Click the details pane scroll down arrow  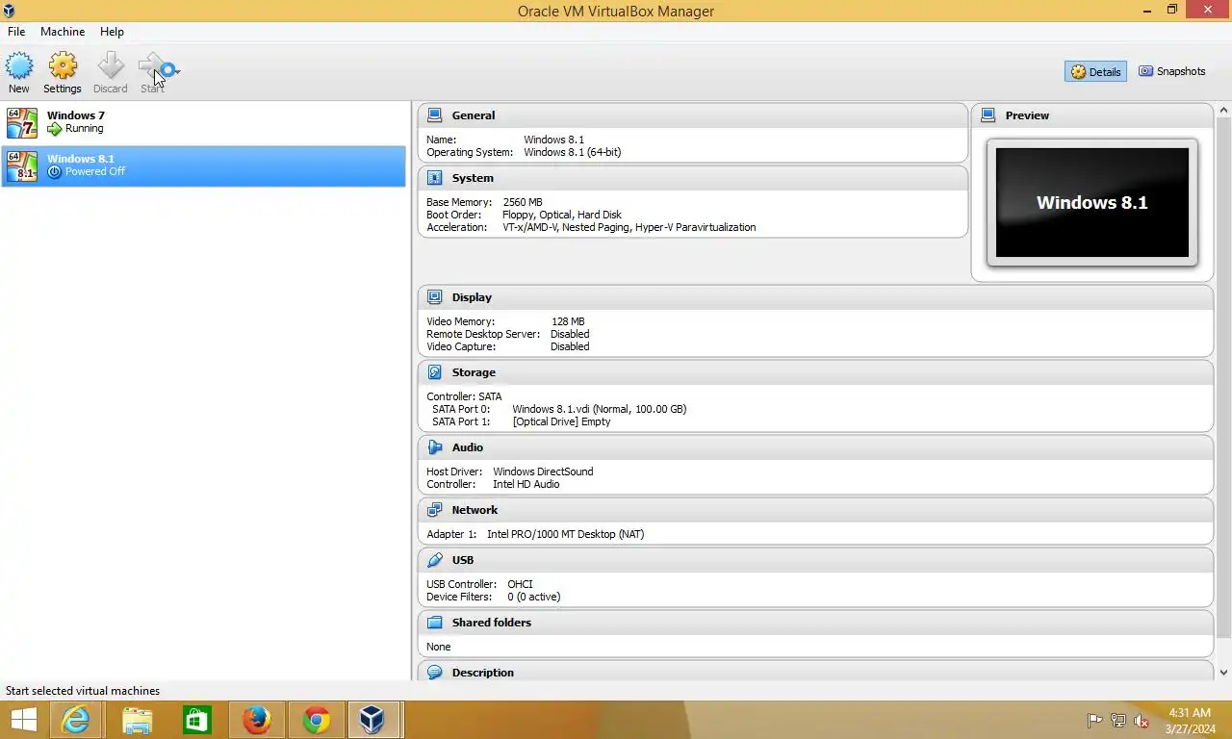pos(1223,673)
